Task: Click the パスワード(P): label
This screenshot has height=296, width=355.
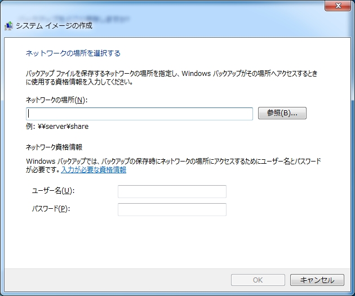Action: pos(51,209)
